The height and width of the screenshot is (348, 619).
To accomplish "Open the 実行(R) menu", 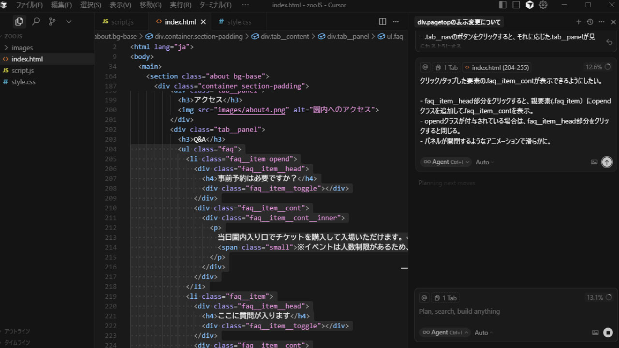I will click(180, 5).
